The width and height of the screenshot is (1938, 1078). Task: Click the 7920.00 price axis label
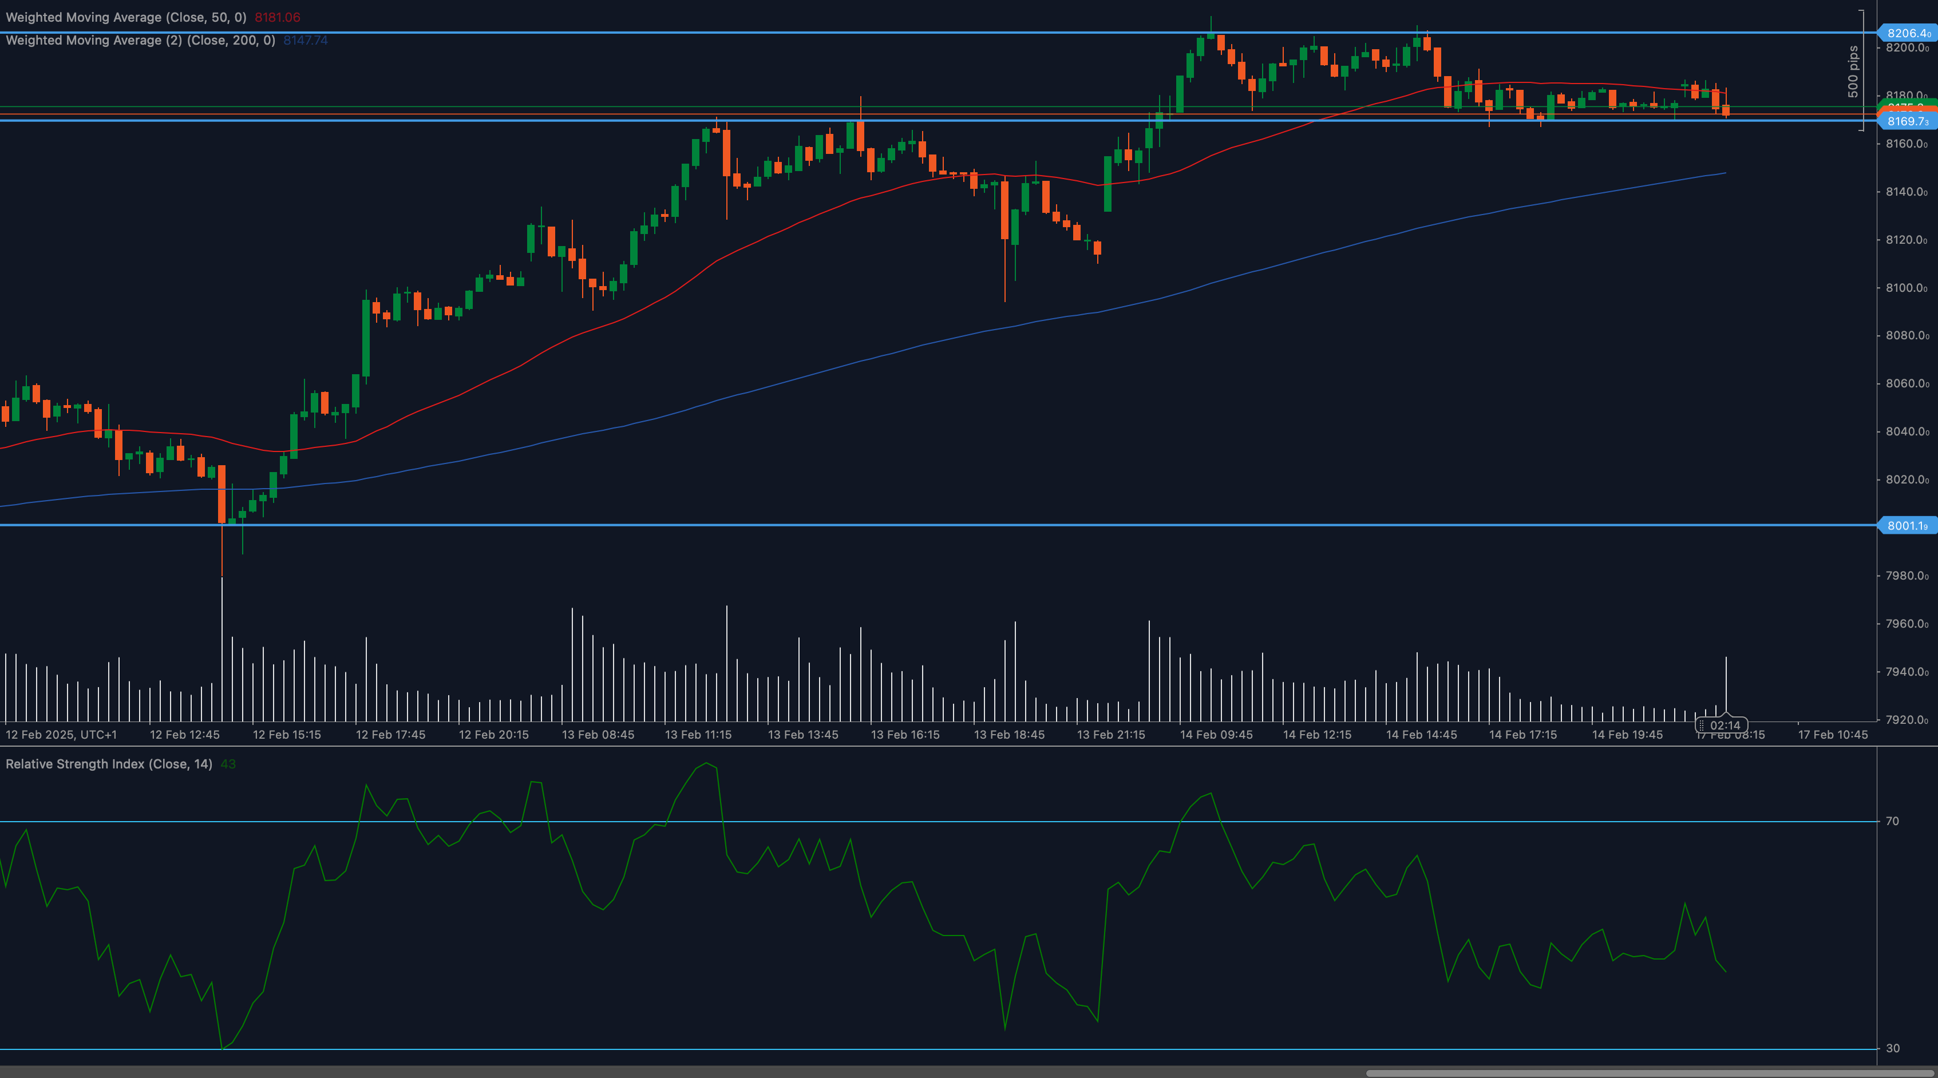point(1907,720)
